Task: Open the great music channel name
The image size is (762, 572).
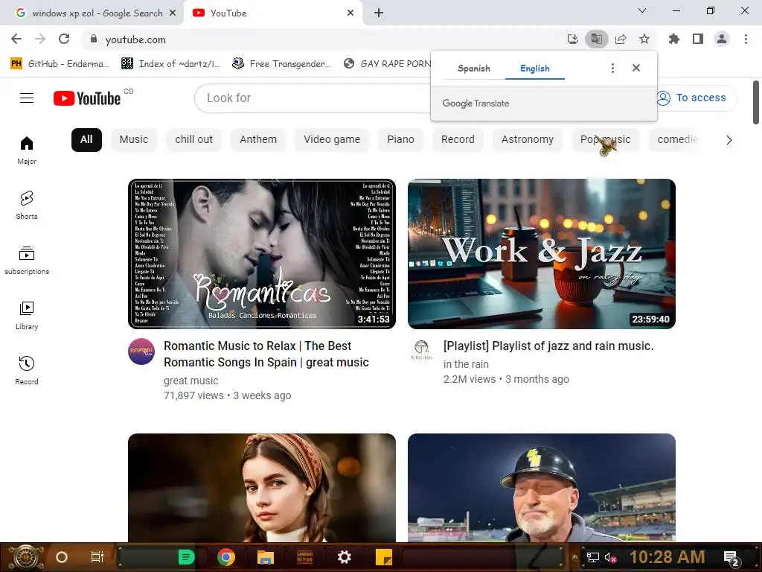Action: coord(191,381)
